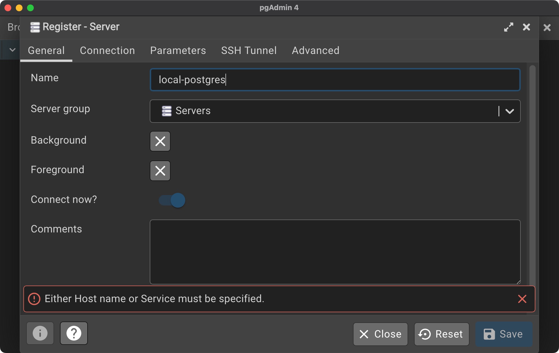Open the help question mark button
Screen dimensions: 559x353
tap(74, 333)
